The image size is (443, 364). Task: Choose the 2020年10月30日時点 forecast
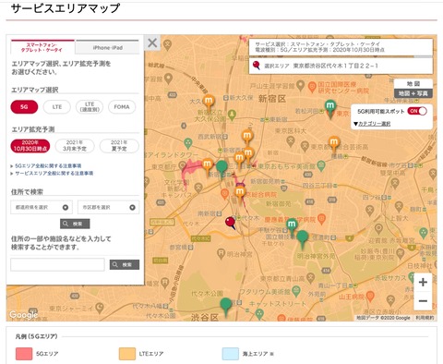pyautogui.click(x=30, y=146)
